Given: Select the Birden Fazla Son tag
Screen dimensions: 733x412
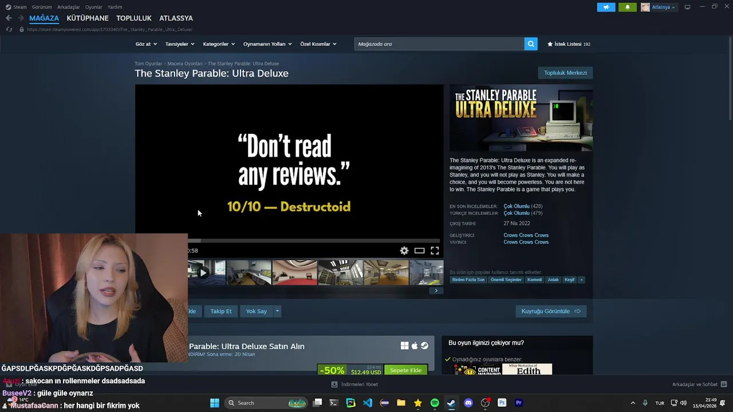Looking at the screenshot, I should coord(468,280).
